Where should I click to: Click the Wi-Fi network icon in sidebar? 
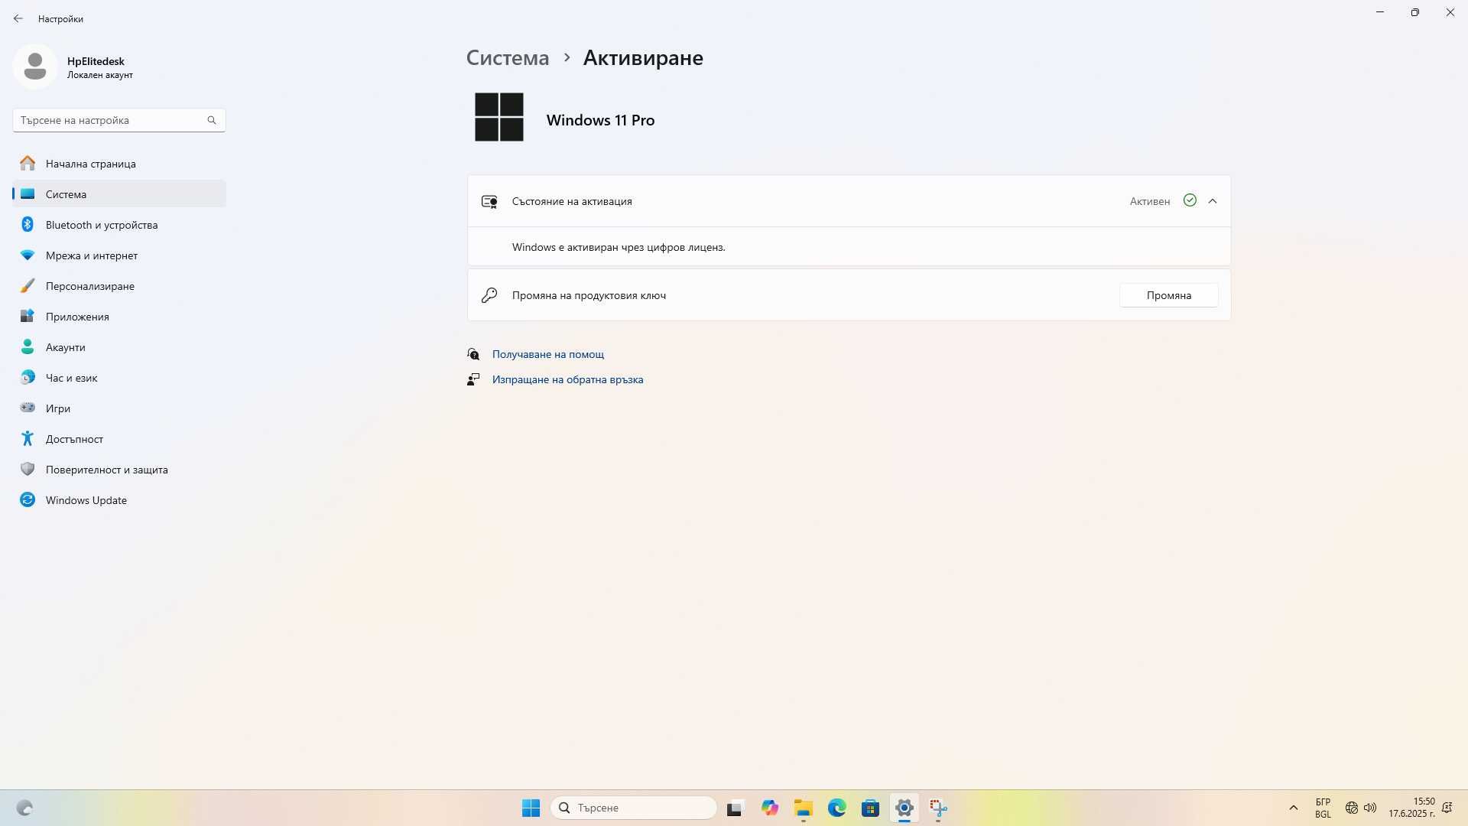(28, 255)
